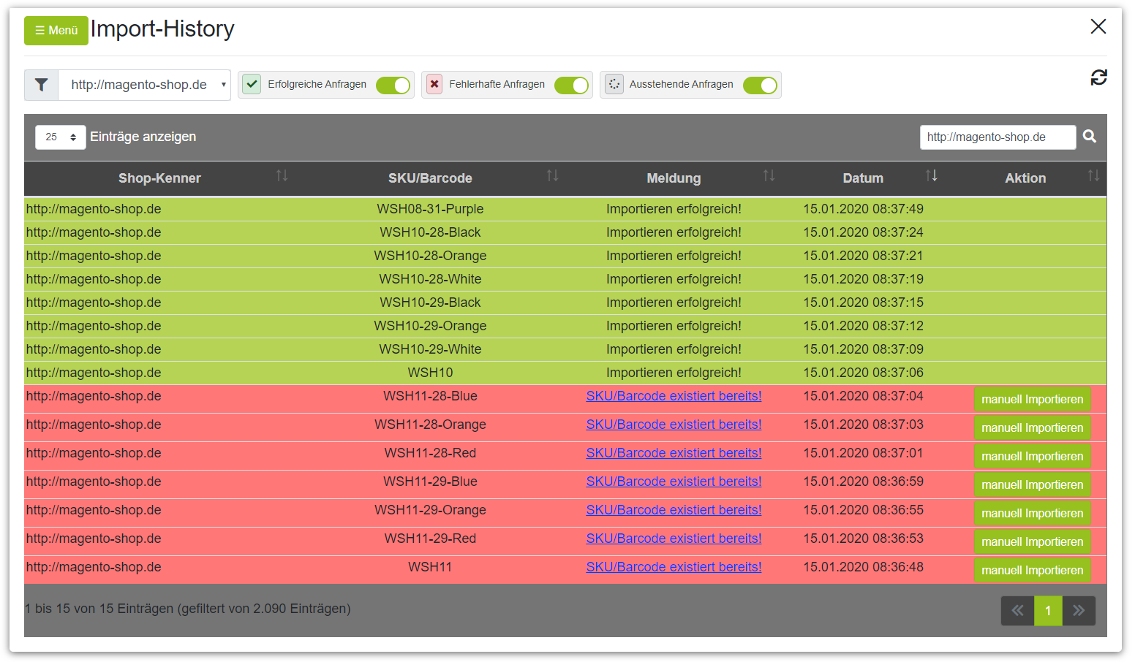This screenshot has width=1135, height=662.
Task: Focus the table search field
Action: 998,137
